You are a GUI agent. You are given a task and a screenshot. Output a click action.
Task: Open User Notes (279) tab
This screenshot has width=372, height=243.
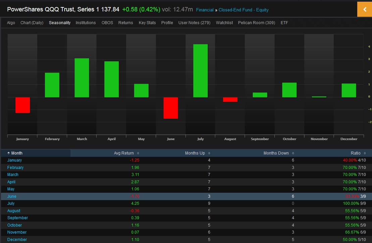click(x=194, y=23)
